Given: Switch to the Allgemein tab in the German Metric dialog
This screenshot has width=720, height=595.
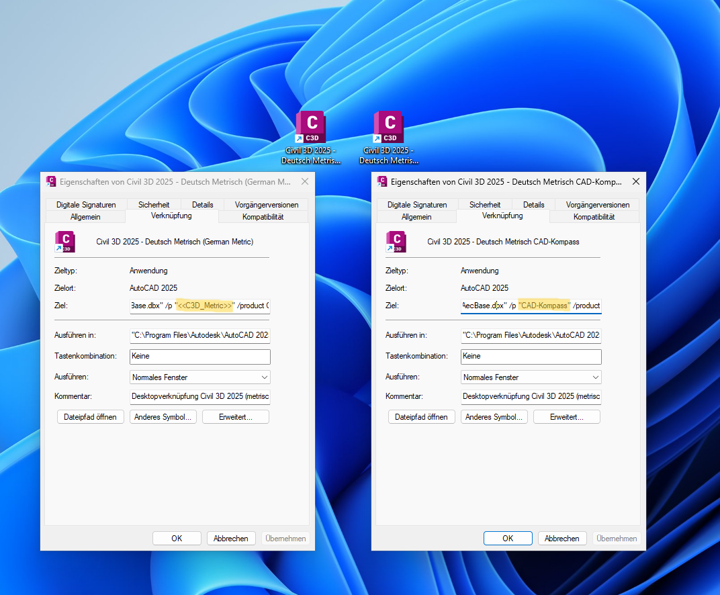Looking at the screenshot, I should pyautogui.click(x=85, y=217).
